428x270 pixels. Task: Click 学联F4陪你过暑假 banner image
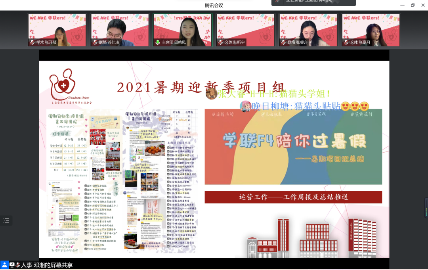(x=293, y=147)
